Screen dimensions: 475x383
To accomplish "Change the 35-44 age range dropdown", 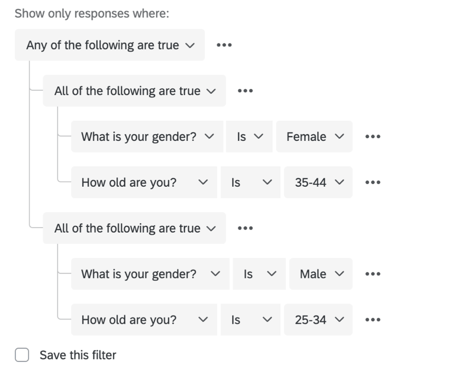I will [x=318, y=183].
